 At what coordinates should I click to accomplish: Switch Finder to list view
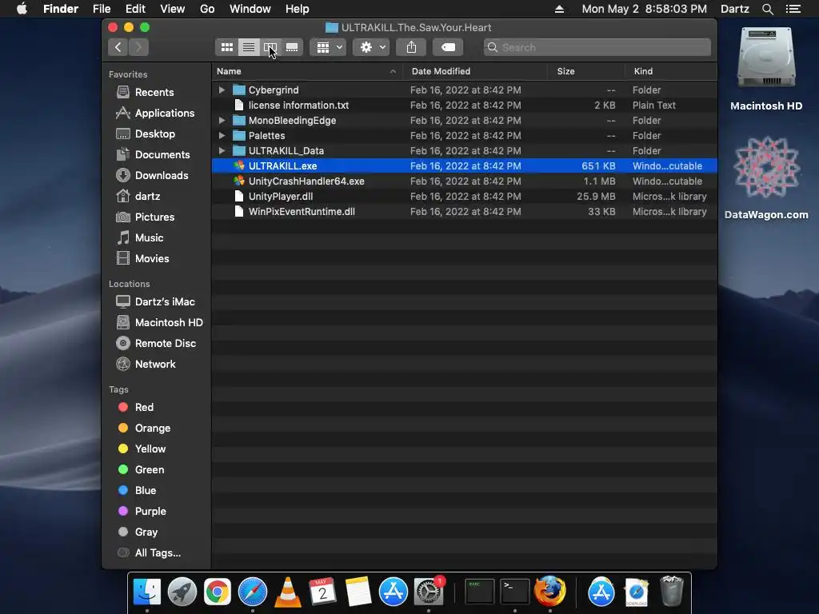pos(249,47)
